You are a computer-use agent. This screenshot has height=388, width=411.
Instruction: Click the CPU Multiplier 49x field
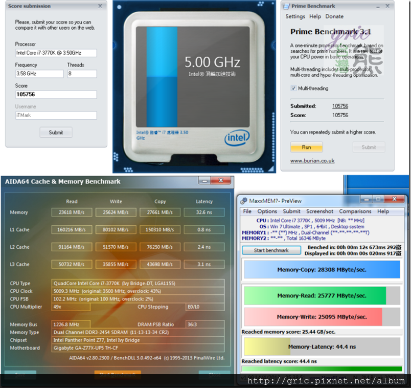tap(71, 307)
